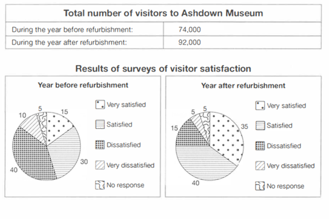Select the 40% Satisfied slice in after-refurbishment pie
The image size is (329, 219).
tap(205, 162)
